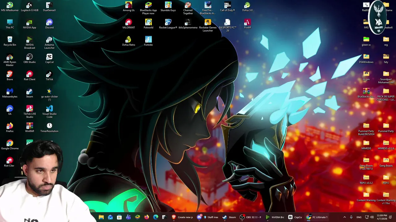Open the BlueStacks App Player shortcut
Viewport: 396px width, 222px height.
click(x=148, y=8)
